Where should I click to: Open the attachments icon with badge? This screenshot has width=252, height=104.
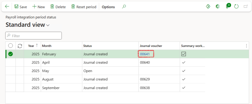click(x=228, y=6)
